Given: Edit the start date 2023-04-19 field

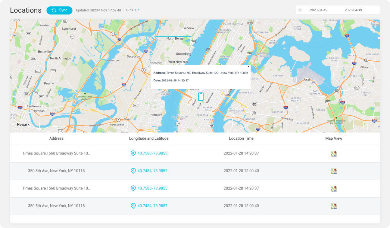Looking at the screenshot, I should (319, 10).
